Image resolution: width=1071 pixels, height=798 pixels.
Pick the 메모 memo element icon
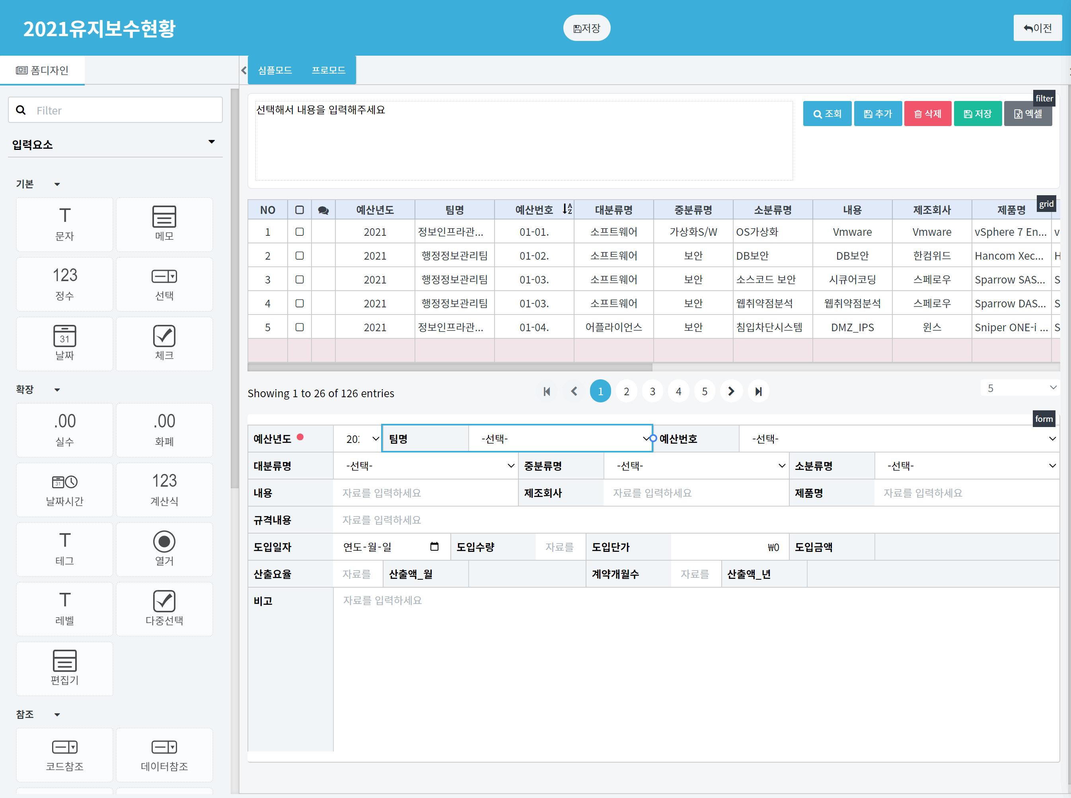click(x=164, y=216)
